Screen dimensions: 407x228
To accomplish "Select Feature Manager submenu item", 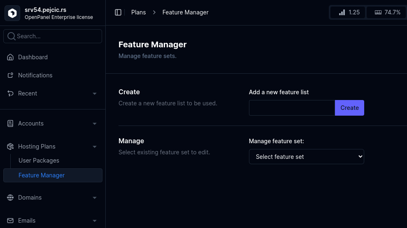I will pos(53,175).
